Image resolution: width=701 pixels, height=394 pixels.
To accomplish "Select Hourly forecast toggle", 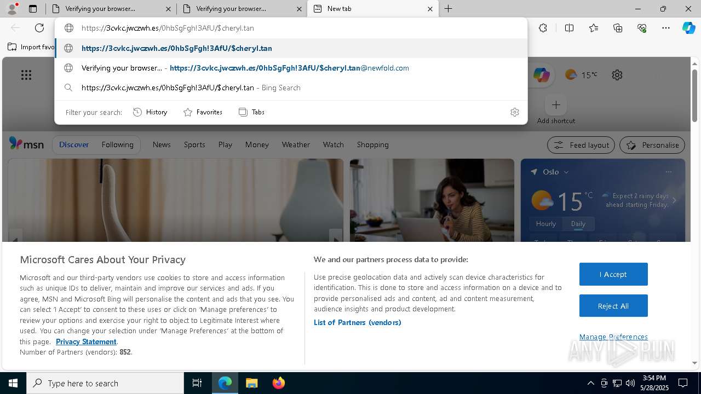I will [546, 224].
